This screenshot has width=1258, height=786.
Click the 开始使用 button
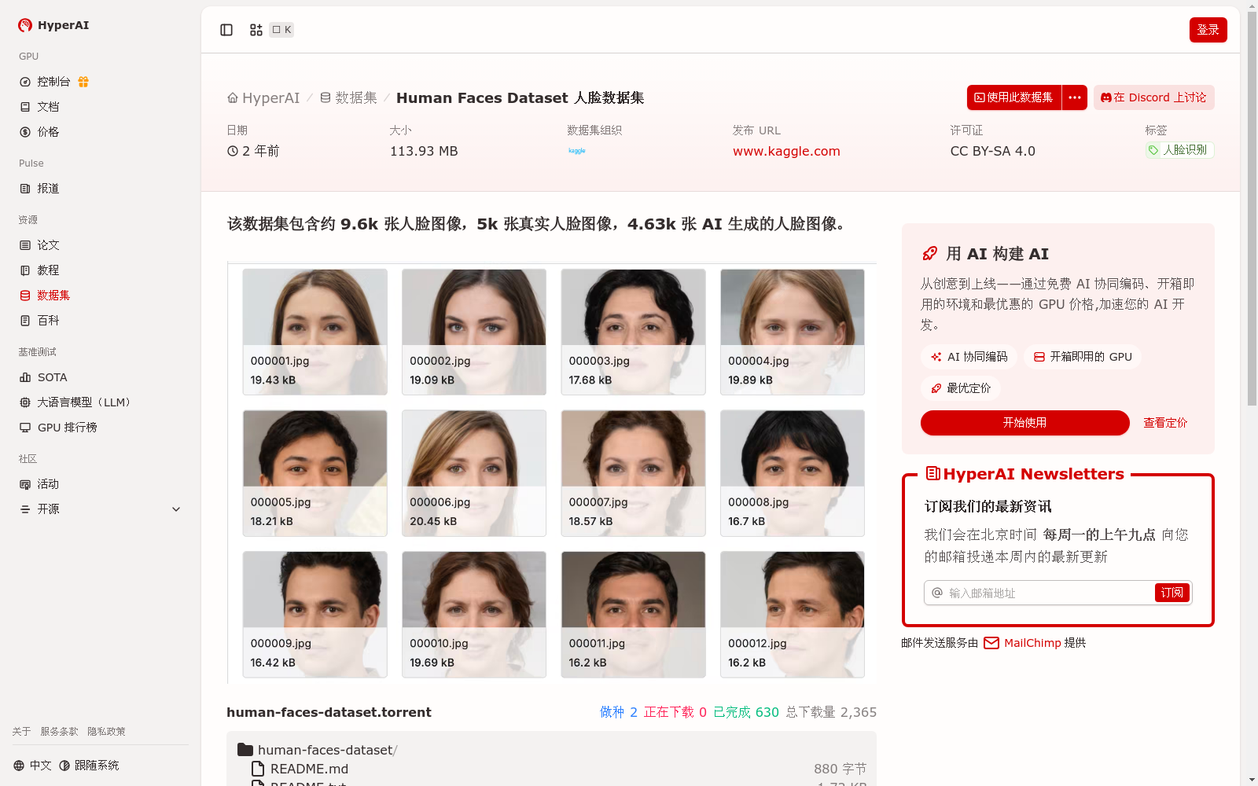(x=1025, y=423)
